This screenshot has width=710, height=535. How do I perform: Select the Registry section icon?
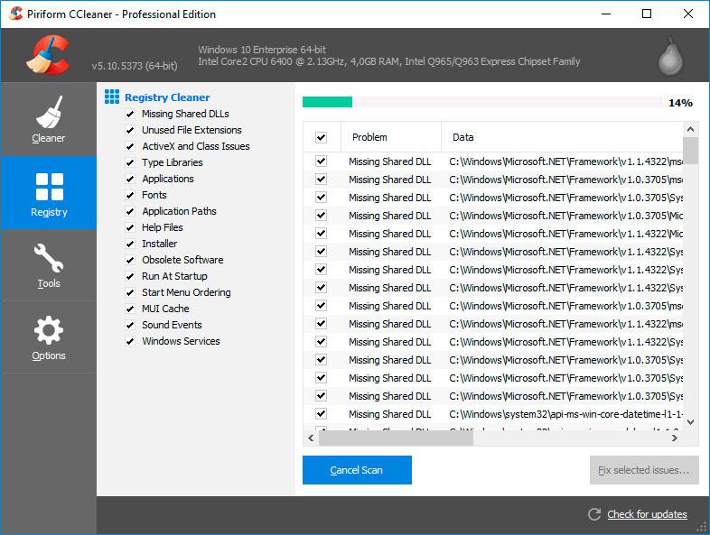point(50,187)
